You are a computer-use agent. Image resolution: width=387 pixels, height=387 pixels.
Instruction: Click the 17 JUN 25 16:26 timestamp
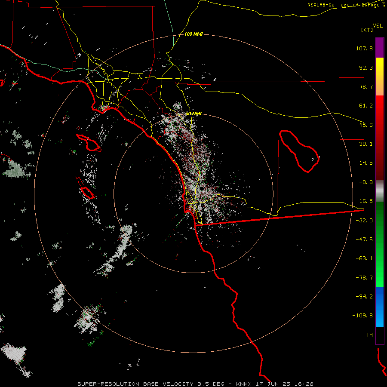[x=285, y=384]
